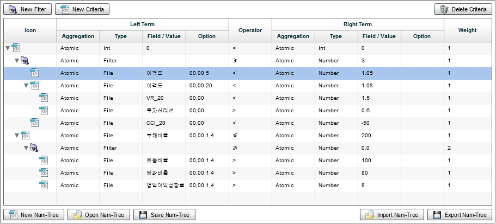Click the Operator column header

pos(250,30)
